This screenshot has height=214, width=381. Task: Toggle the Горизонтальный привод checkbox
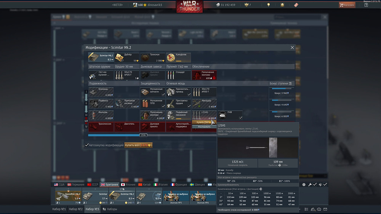189,94
